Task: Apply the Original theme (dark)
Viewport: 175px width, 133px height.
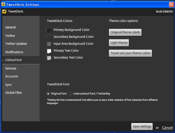Action: click(x=125, y=32)
